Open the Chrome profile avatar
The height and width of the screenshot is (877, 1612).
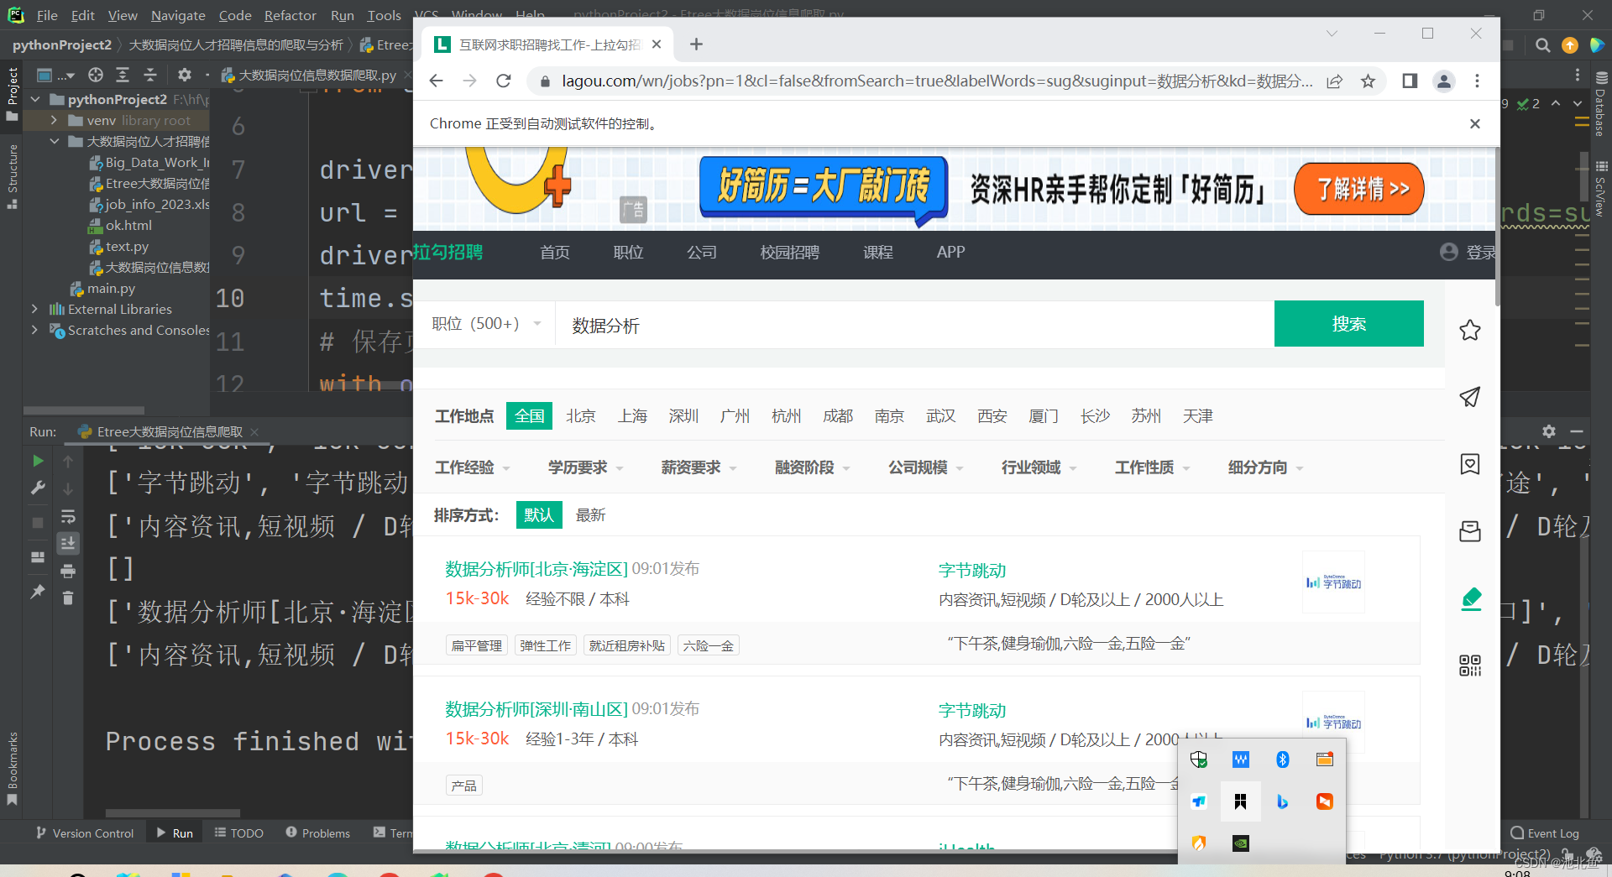tap(1444, 81)
